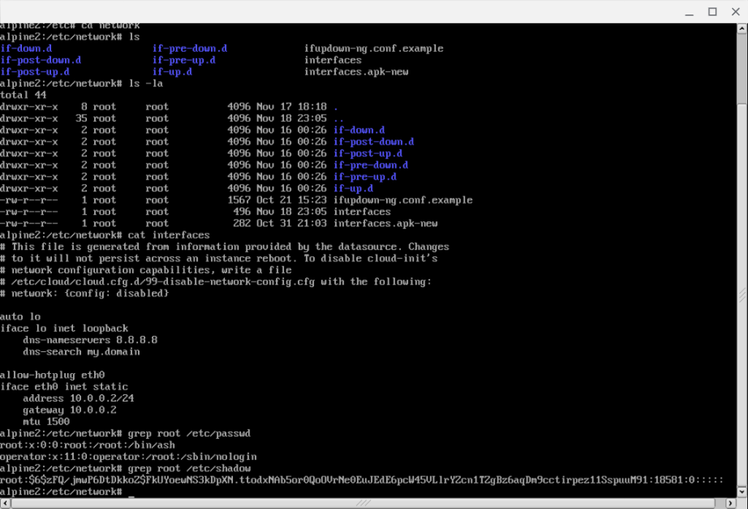The height and width of the screenshot is (509, 748).
Task: Click the vertical scrollbar up arrow
Action: click(x=742, y=28)
